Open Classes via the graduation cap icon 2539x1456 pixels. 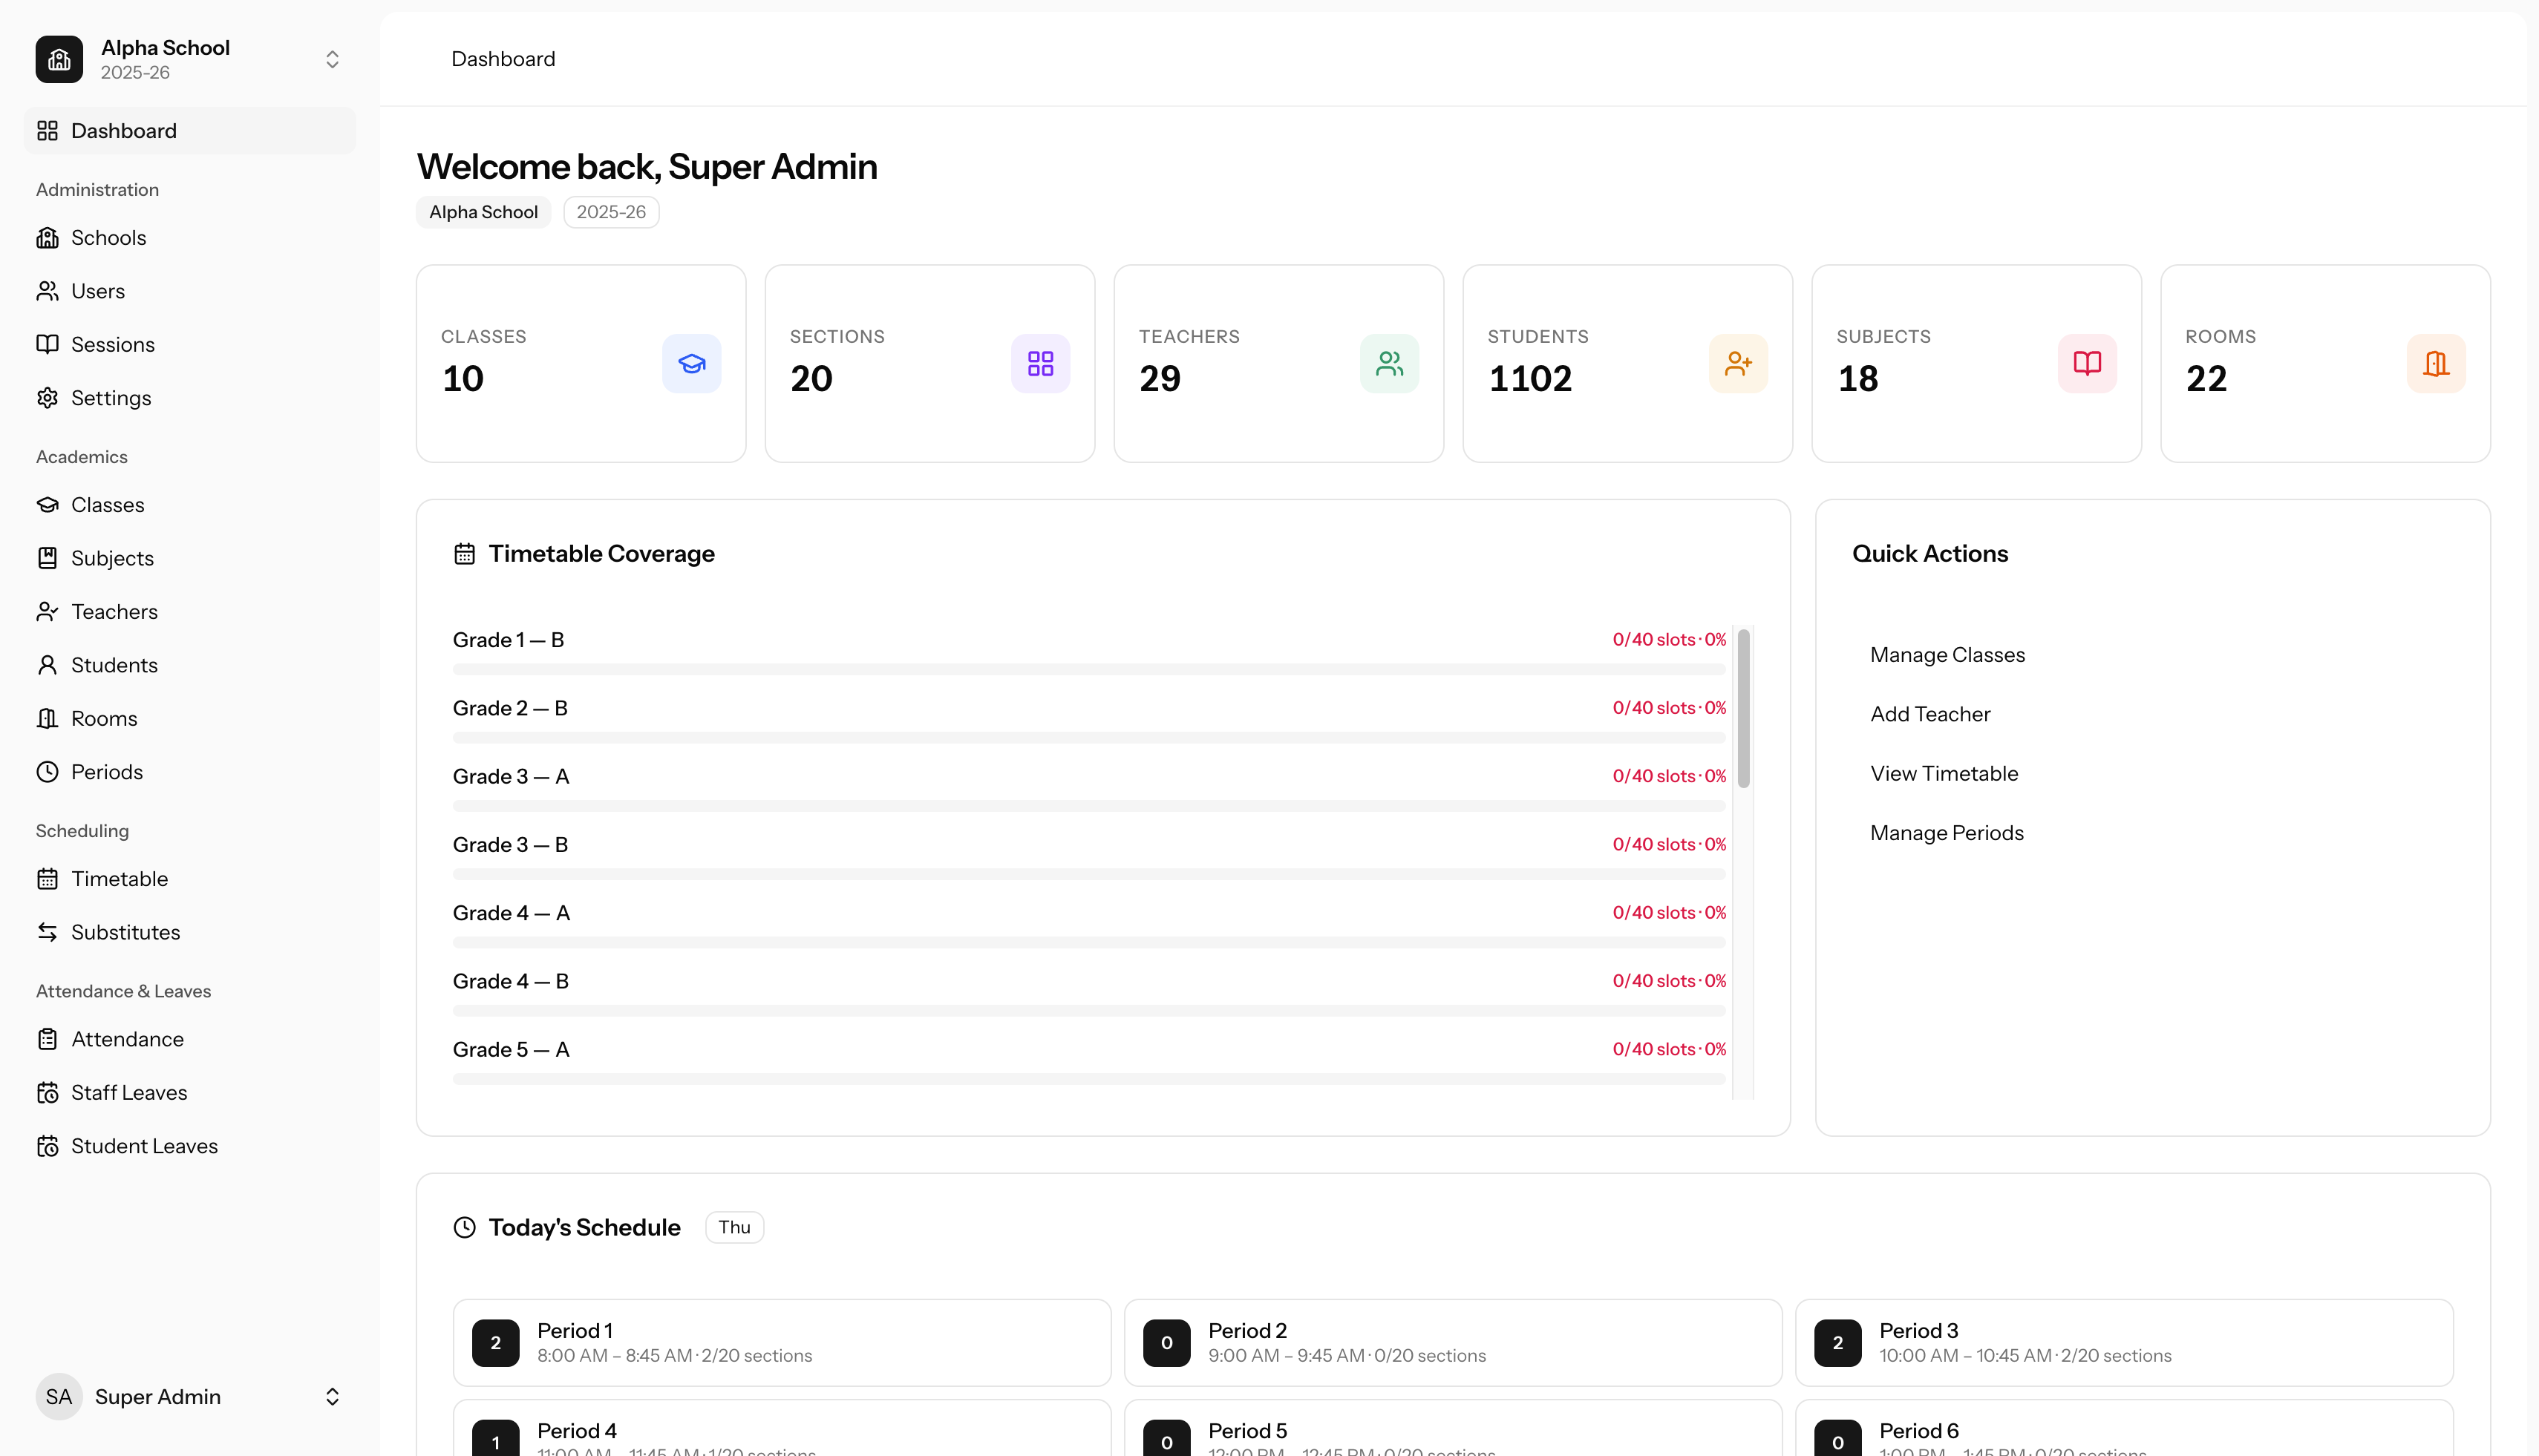(x=48, y=504)
